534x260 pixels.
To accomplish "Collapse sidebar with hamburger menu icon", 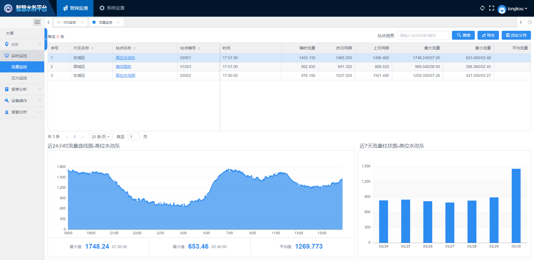I will 37,22.
